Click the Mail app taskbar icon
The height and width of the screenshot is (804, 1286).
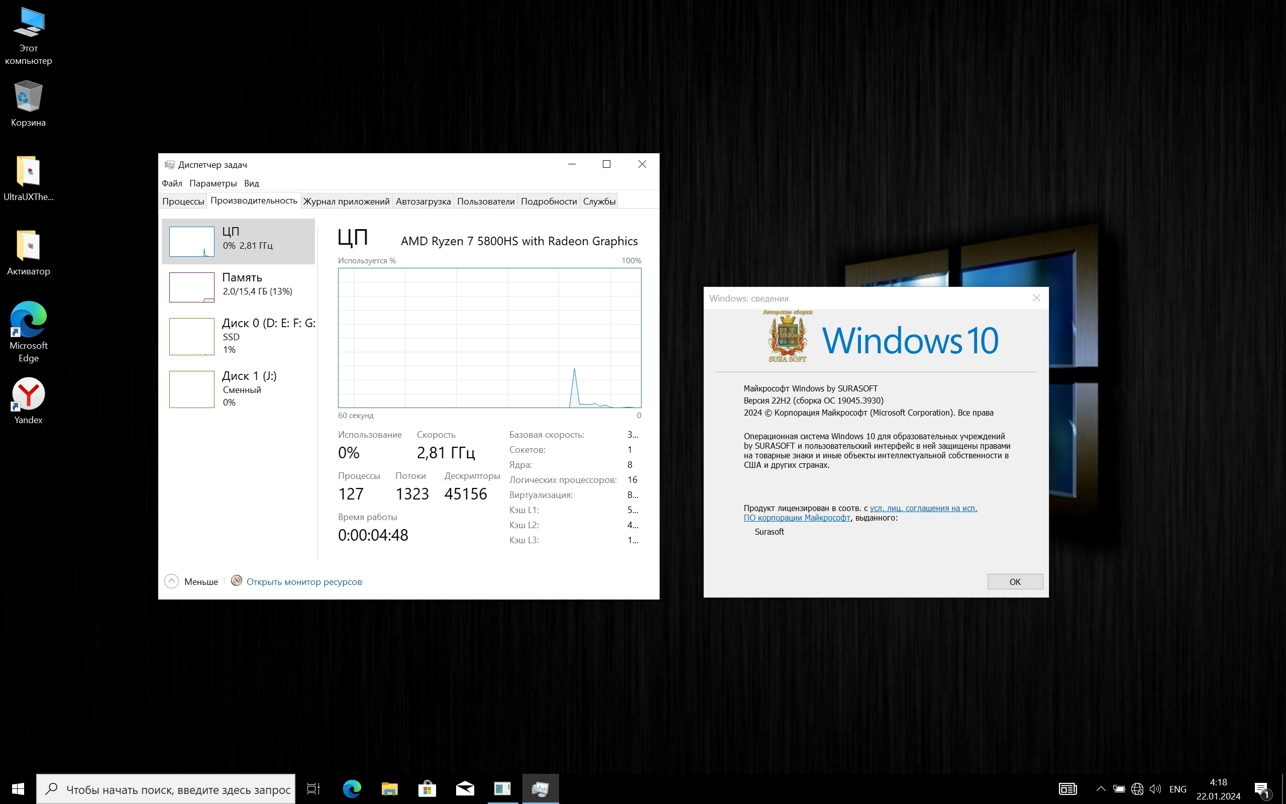(x=465, y=788)
